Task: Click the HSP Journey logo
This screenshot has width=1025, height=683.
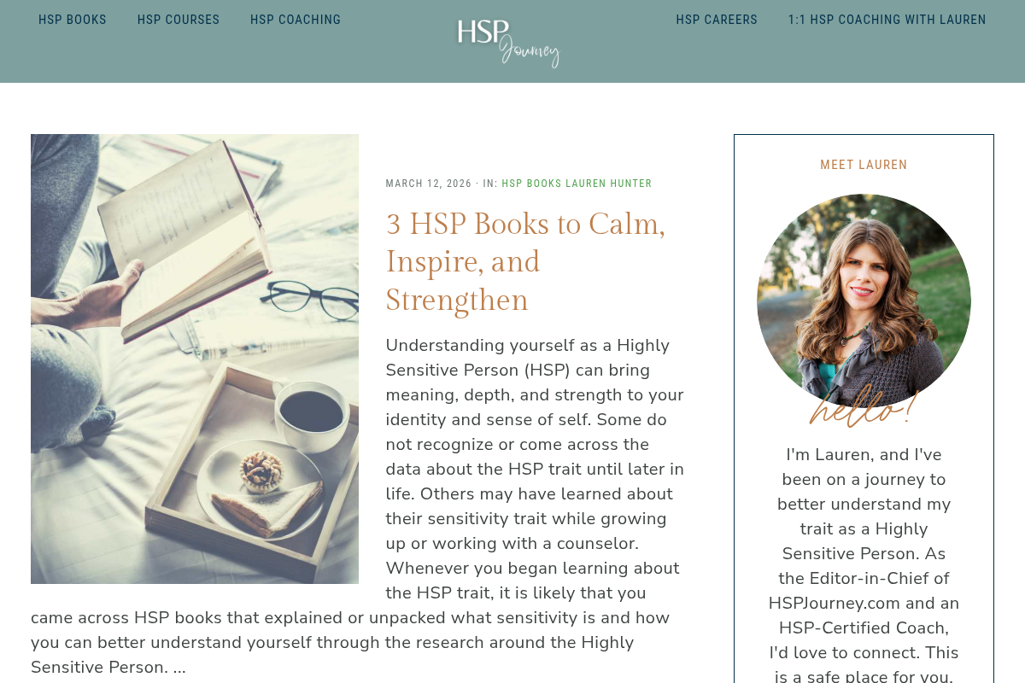Action: [x=508, y=42]
